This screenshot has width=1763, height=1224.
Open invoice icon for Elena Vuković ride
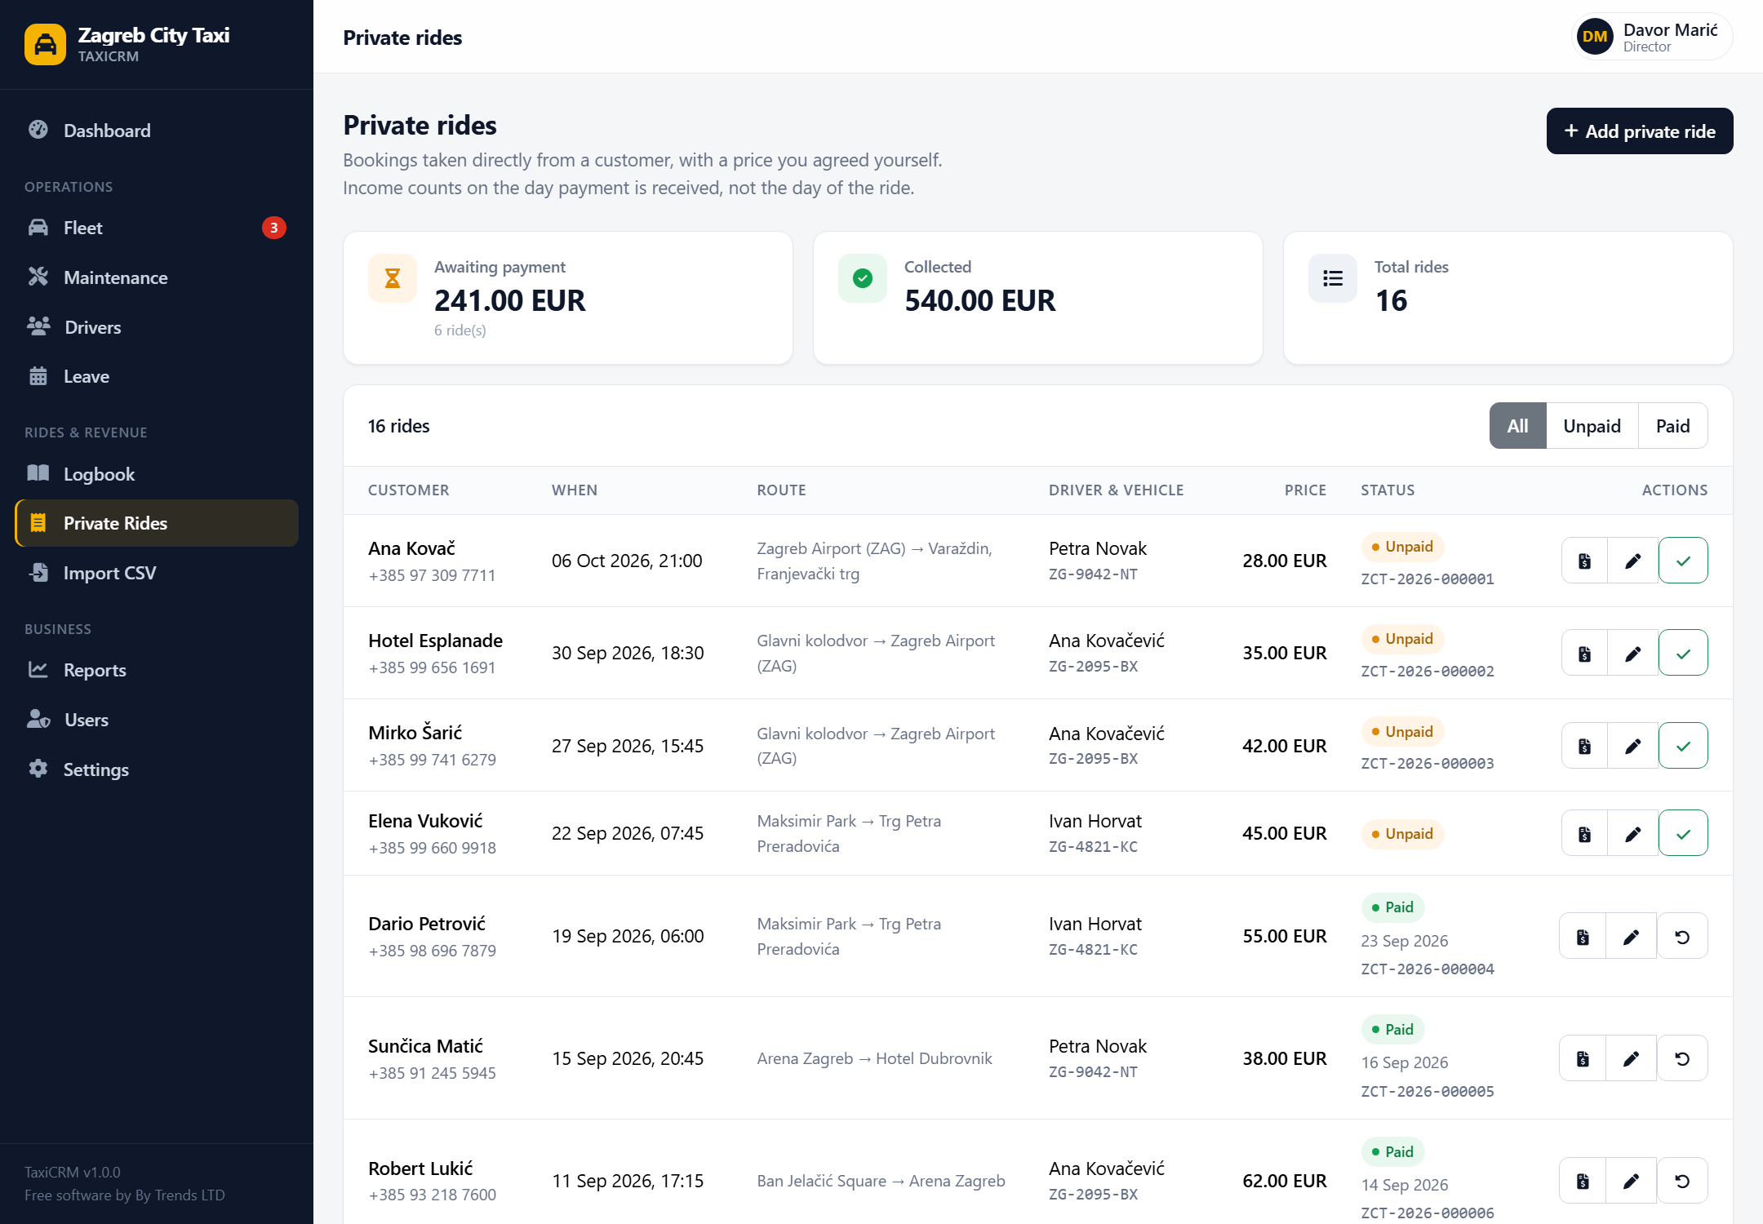coord(1584,833)
